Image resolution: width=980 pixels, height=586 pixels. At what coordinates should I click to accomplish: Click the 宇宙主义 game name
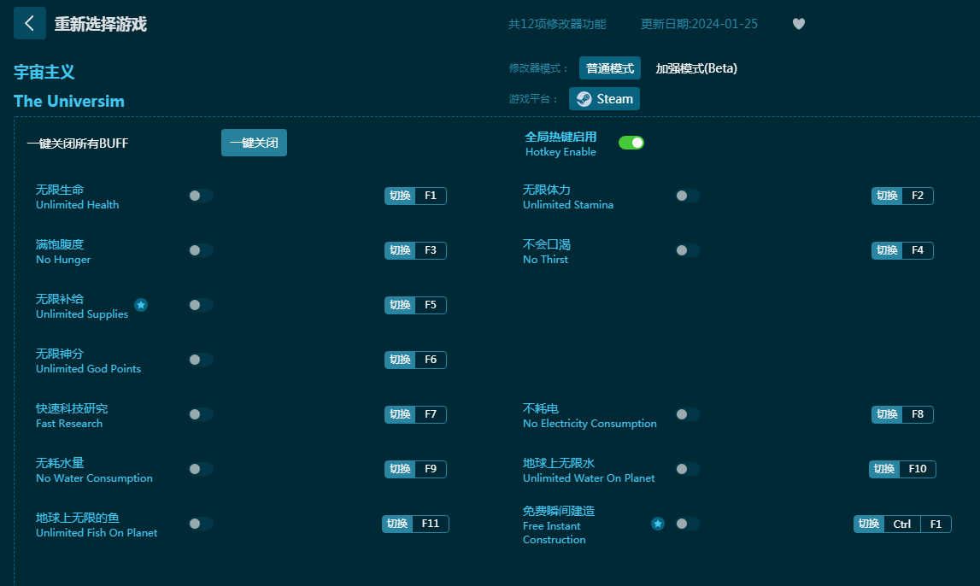pos(44,72)
